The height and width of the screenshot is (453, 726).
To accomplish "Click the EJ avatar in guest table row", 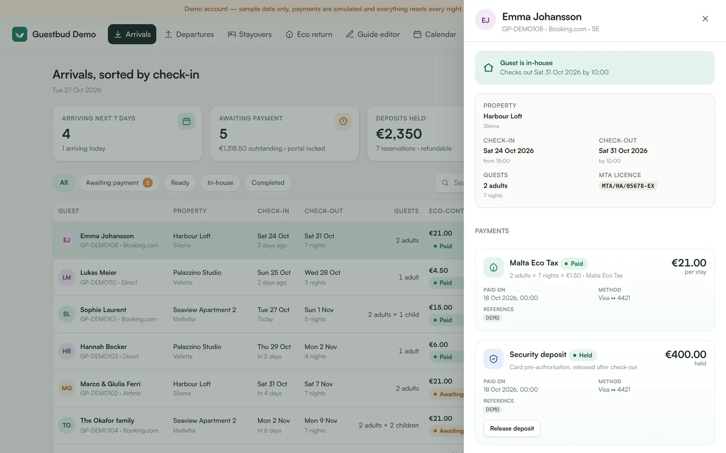I will point(67,240).
